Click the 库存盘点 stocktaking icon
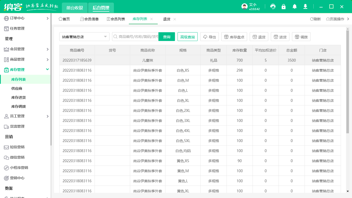 (x=234, y=36)
